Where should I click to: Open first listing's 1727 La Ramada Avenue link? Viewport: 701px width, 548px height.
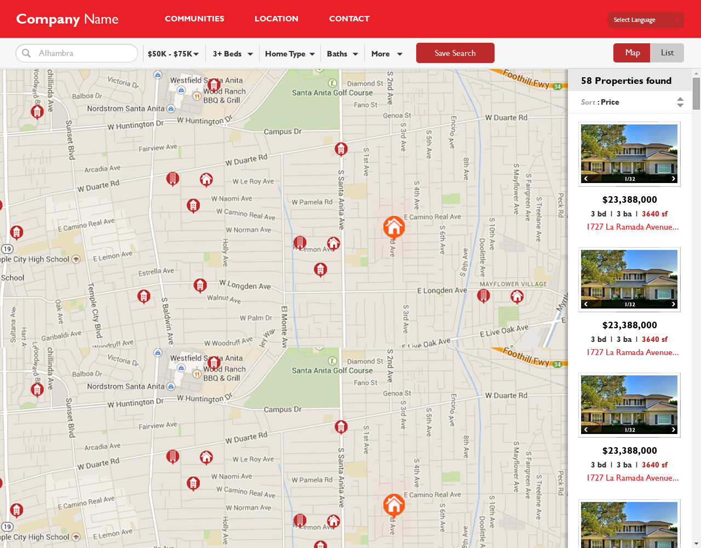click(x=633, y=227)
